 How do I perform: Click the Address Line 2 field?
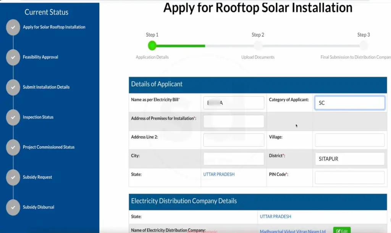tap(234, 140)
